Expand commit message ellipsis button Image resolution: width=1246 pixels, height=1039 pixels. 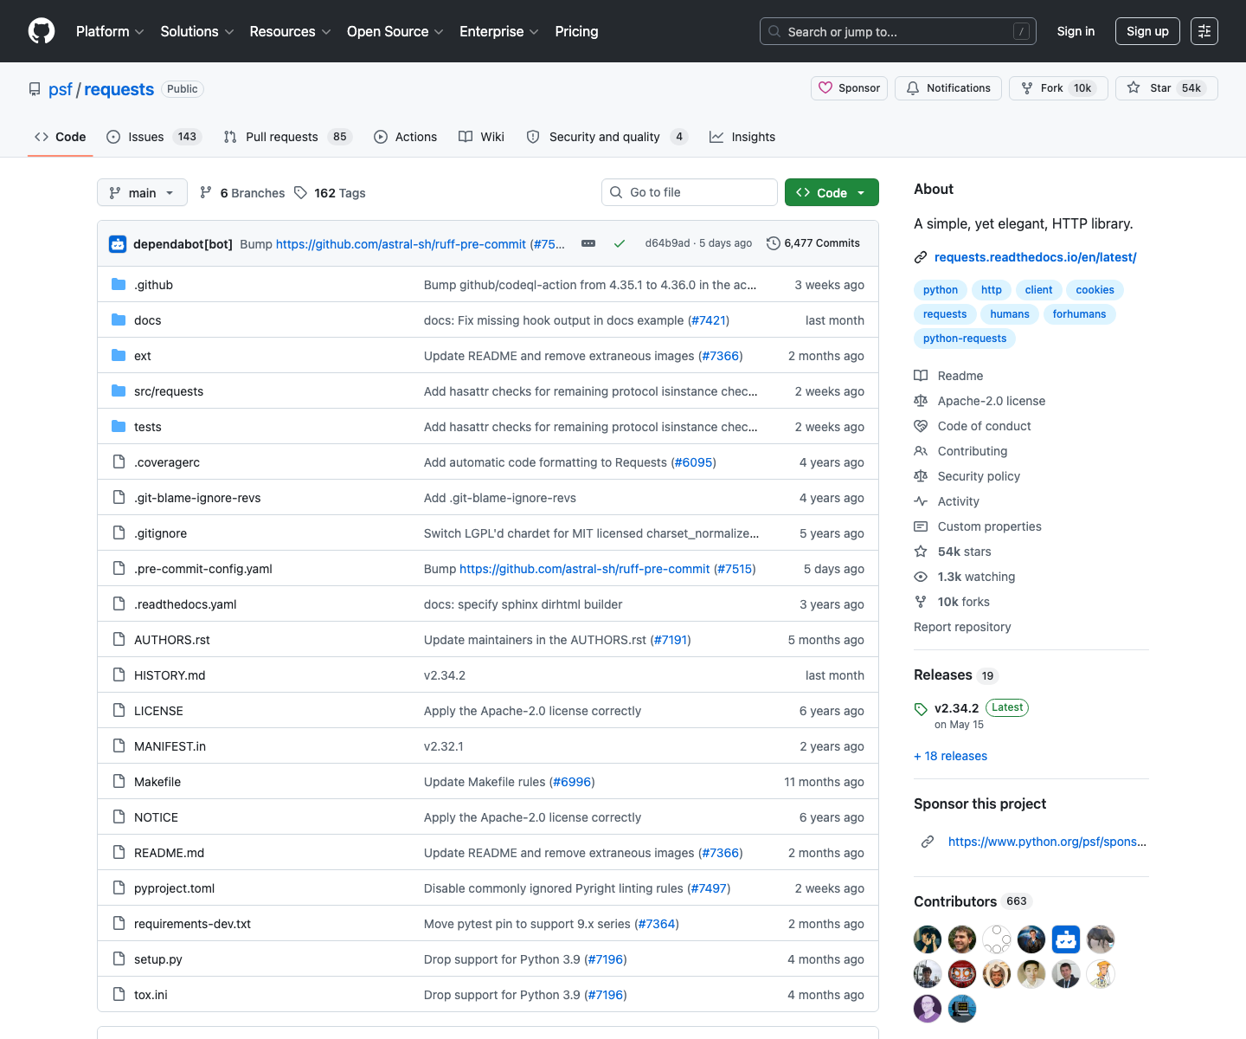[588, 243]
